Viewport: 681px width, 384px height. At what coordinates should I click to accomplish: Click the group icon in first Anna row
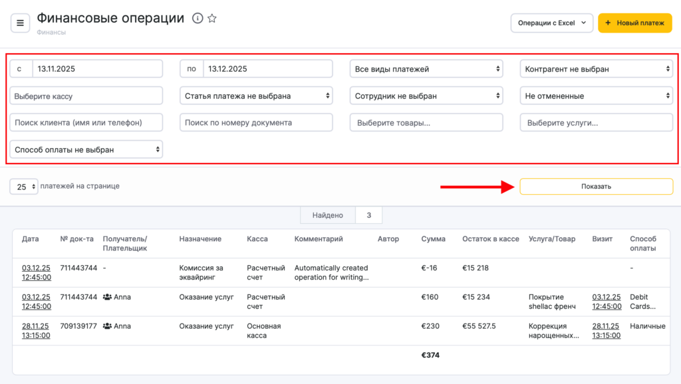[x=107, y=297]
